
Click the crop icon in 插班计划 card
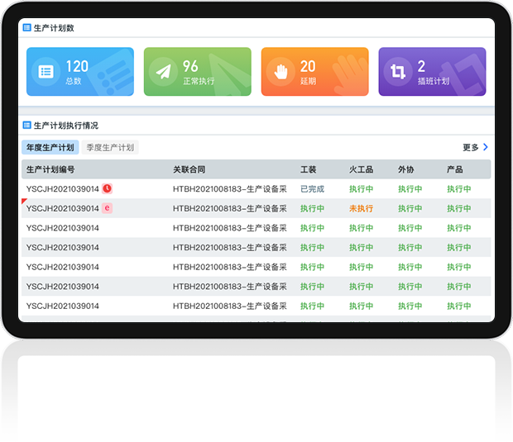click(x=398, y=72)
